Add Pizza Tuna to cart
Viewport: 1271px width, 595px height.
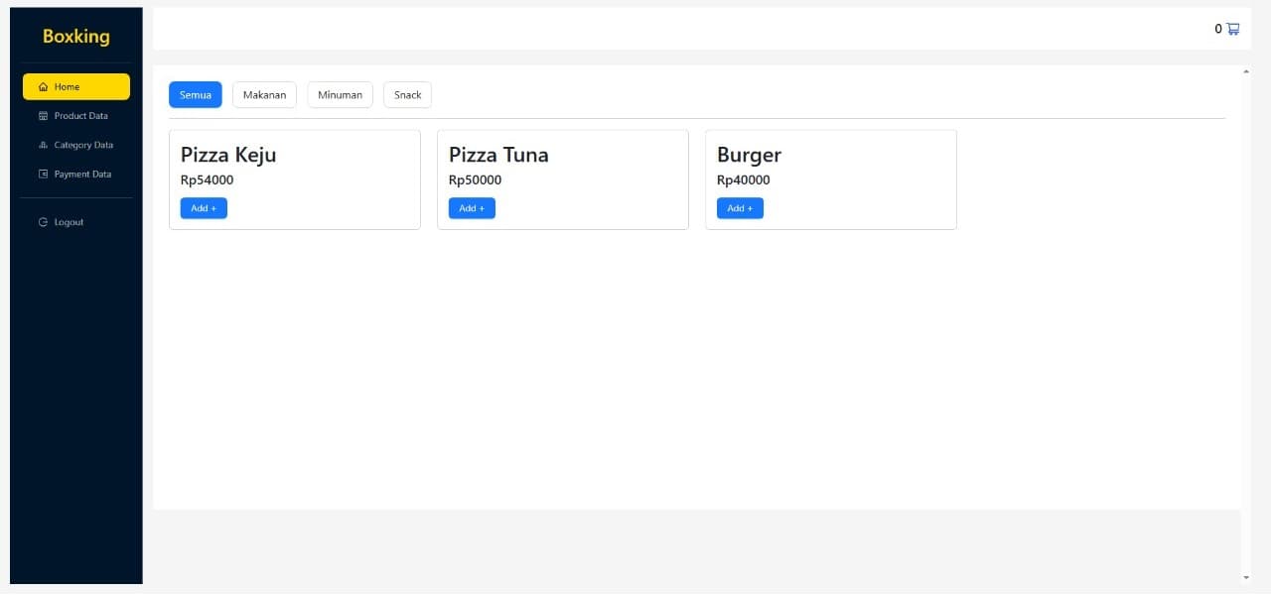472,208
